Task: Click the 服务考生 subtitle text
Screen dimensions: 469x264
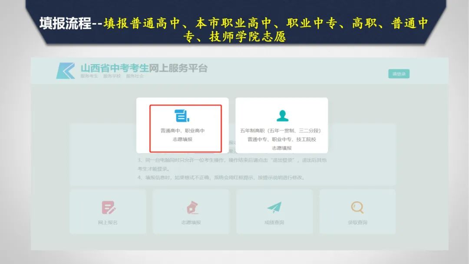Action: pyautogui.click(x=89, y=76)
